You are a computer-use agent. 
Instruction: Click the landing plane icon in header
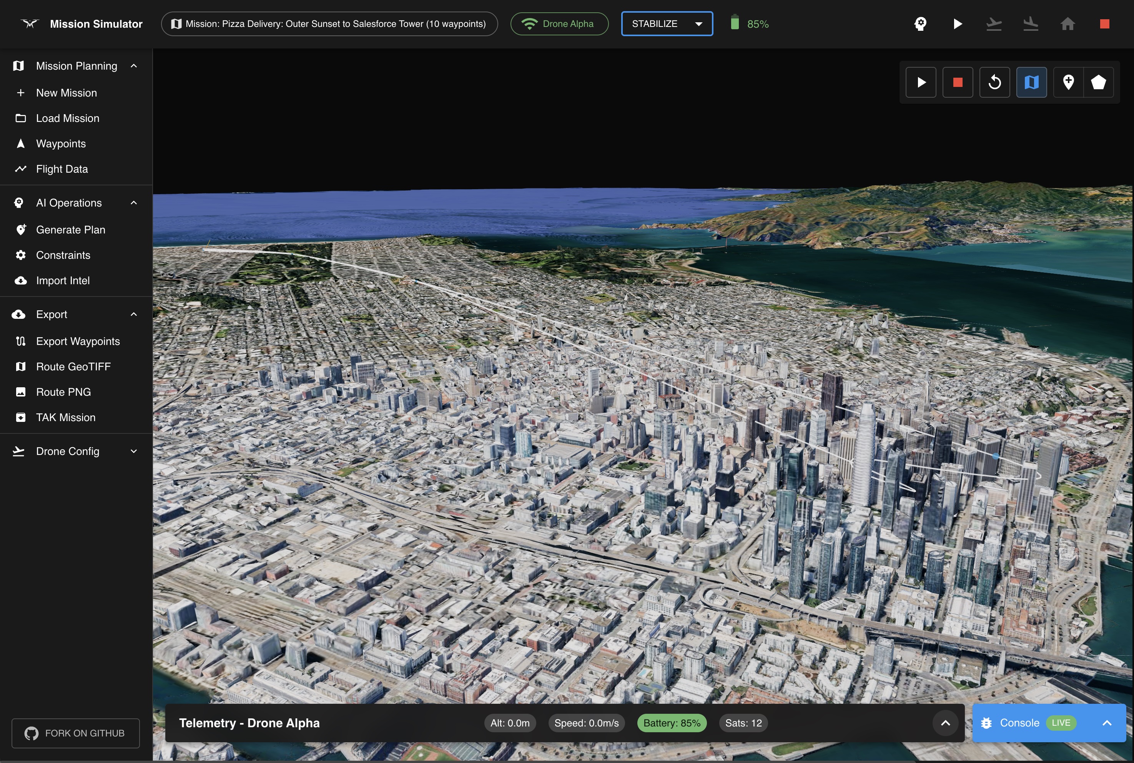coord(1031,24)
